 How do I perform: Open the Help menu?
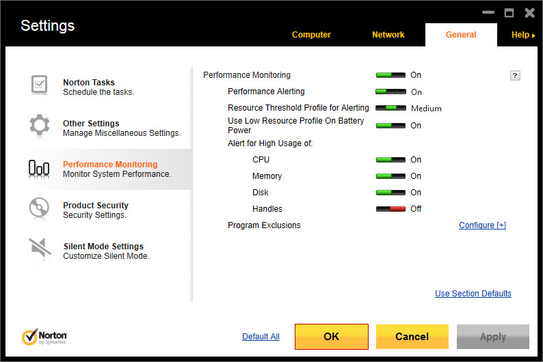pos(523,35)
